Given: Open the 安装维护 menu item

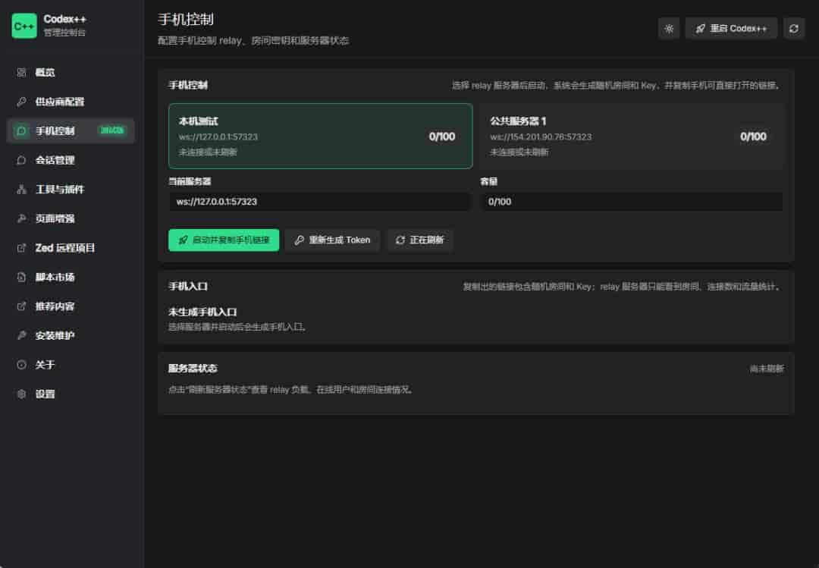Looking at the screenshot, I should click(71, 336).
